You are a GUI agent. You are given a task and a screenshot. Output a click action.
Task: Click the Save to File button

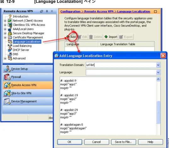[123, 142]
